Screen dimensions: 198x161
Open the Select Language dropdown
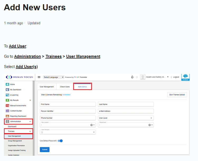[54, 77]
